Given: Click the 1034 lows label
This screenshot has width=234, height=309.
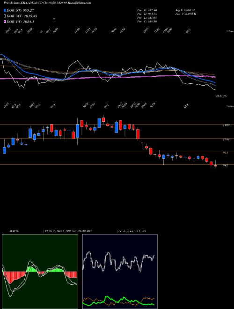Looking at the screenshot, I should tap(92, 105).
